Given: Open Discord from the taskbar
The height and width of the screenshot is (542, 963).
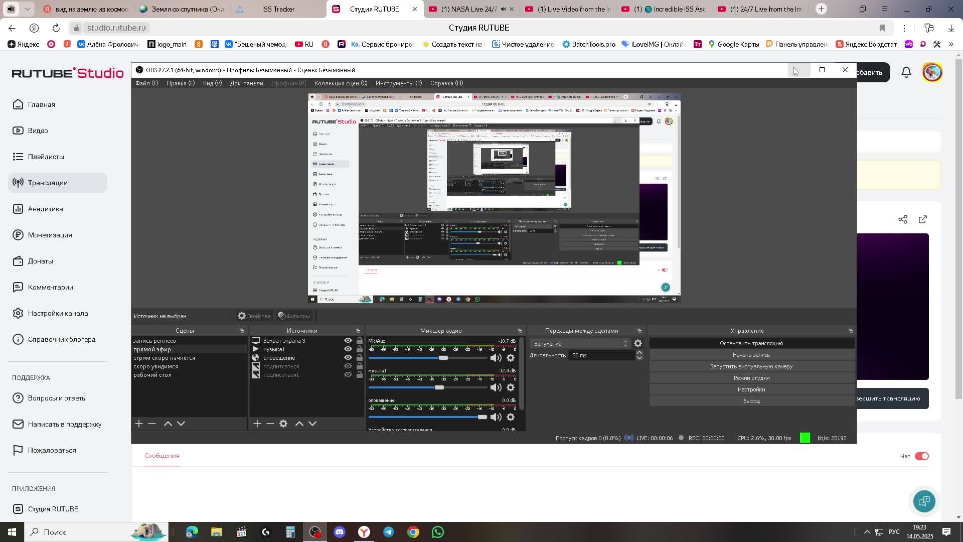Looking at the screenshot, I should pos(340,532).
